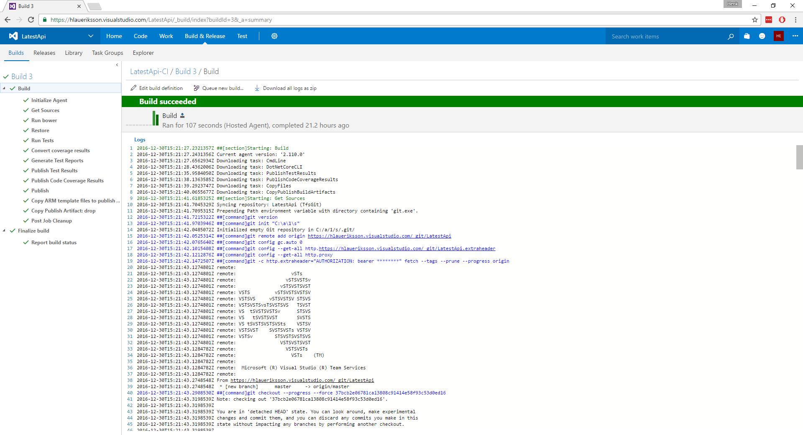Collapse the left sidebar with the arrow
The image size is (803, 435).
117,65
